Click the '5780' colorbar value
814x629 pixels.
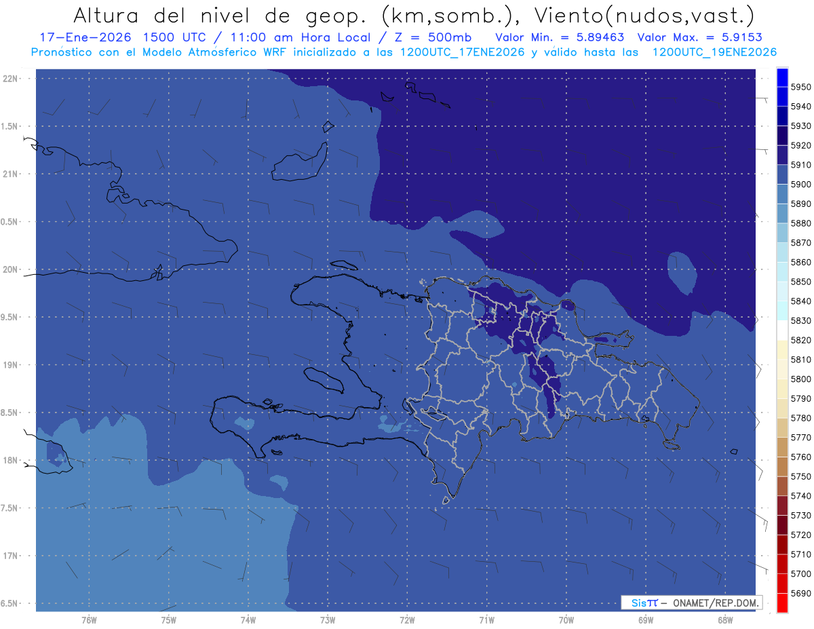[800, 418]
